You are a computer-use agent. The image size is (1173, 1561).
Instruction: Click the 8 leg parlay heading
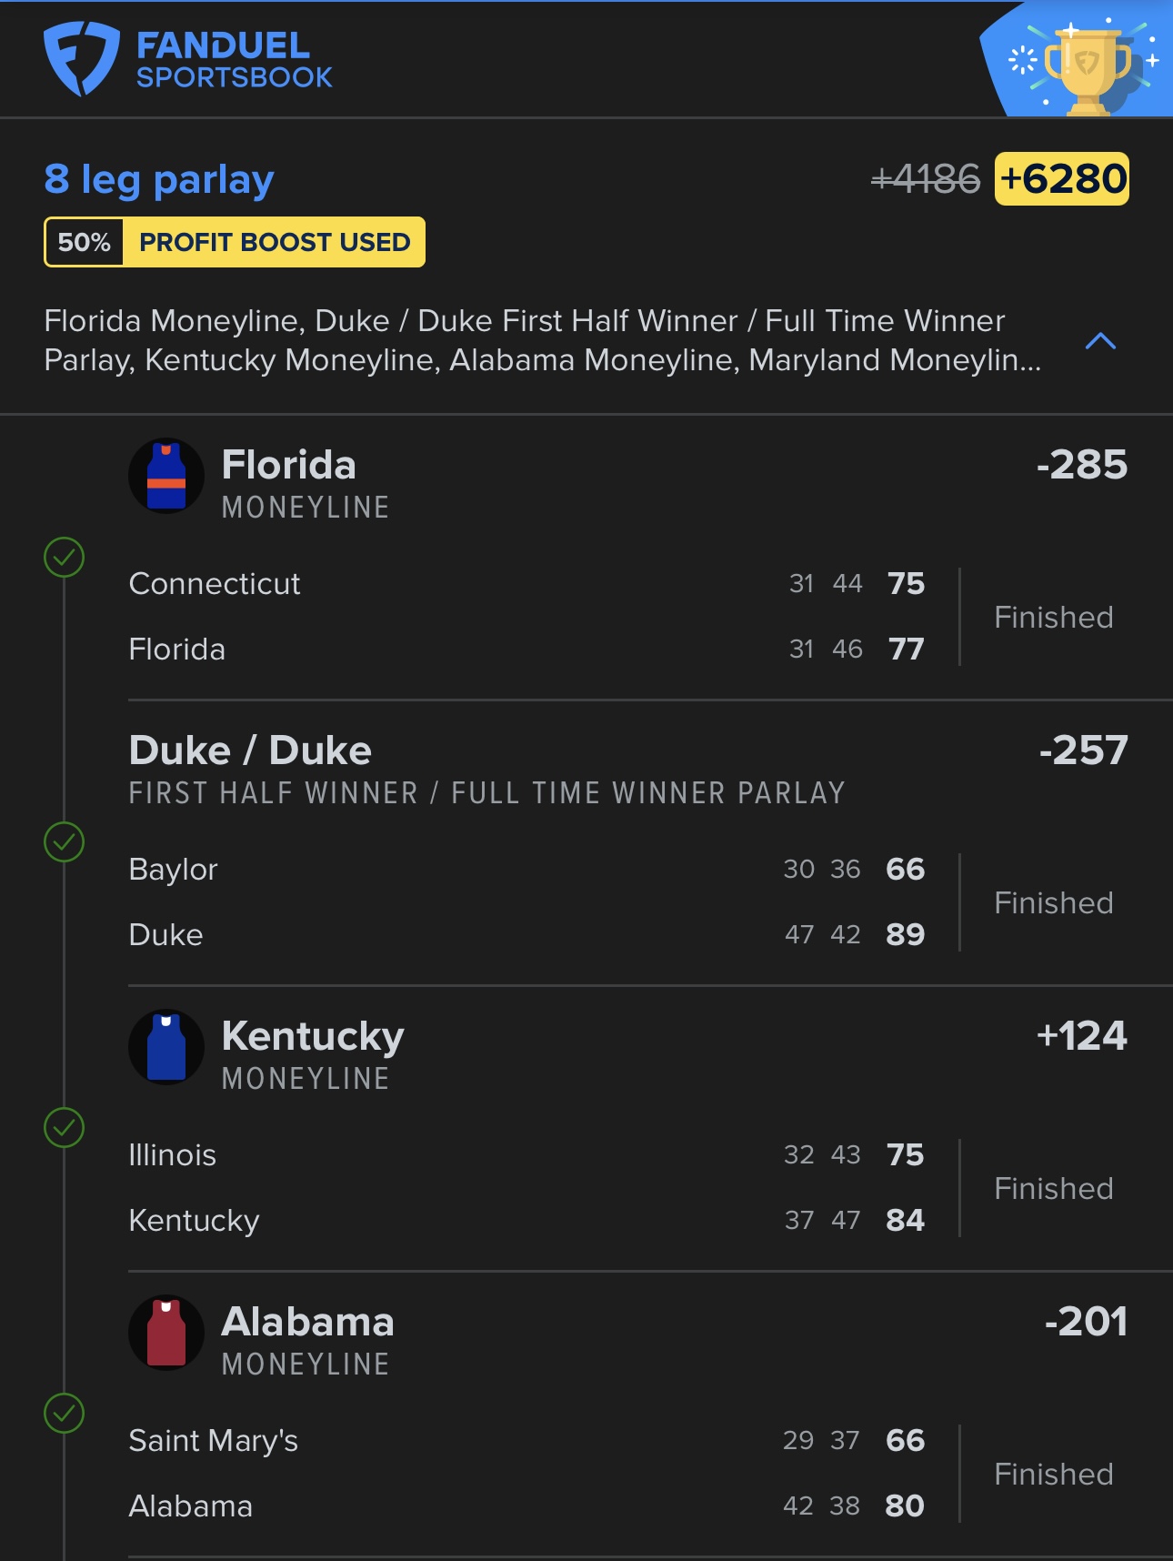click(x=159, y=179)
